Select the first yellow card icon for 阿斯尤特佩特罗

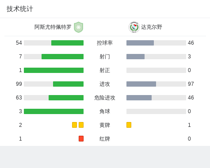point(74,125)
